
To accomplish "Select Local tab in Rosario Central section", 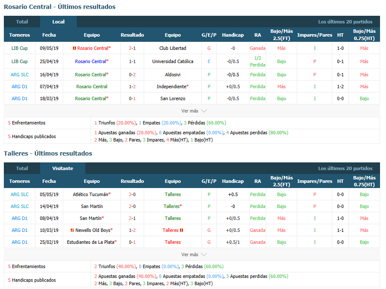I will (x=58, y=22).
